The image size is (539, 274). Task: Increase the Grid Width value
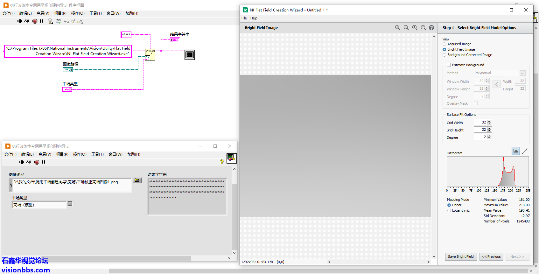point(489,121)
